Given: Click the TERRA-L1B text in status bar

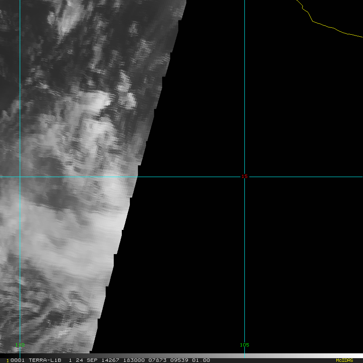Looking at the screenshot, I should [45, 360].
